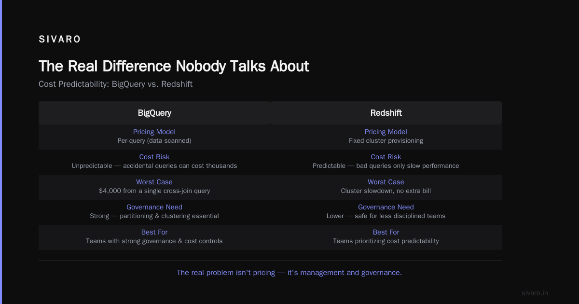
Task: Click the Redshift column header
Action: [x=386, y=113]
